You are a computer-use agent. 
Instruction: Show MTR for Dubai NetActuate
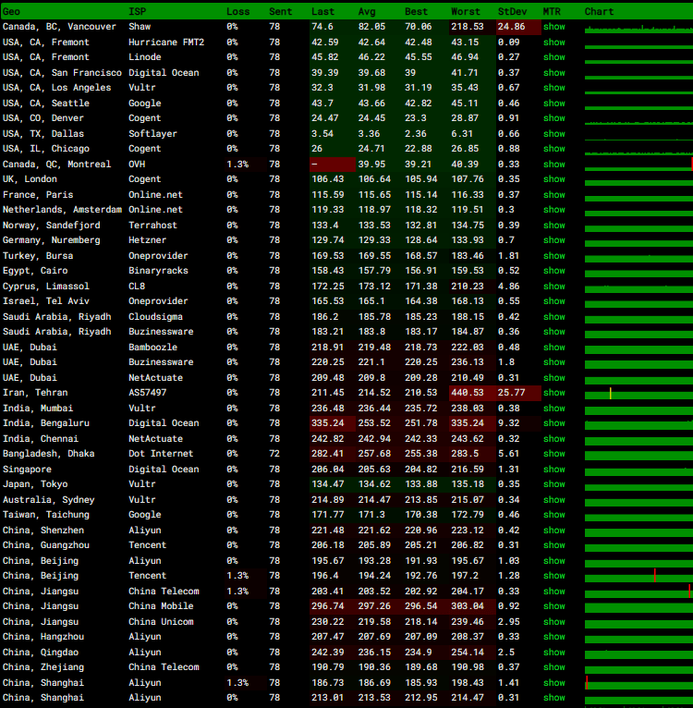554,377
